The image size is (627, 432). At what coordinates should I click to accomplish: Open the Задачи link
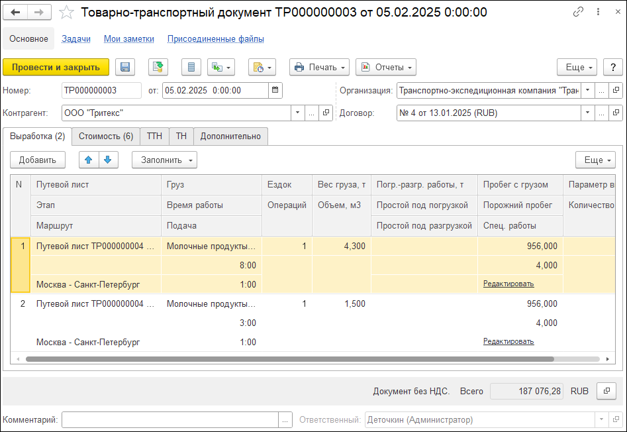pyautogui.click(x=76, y=39)
